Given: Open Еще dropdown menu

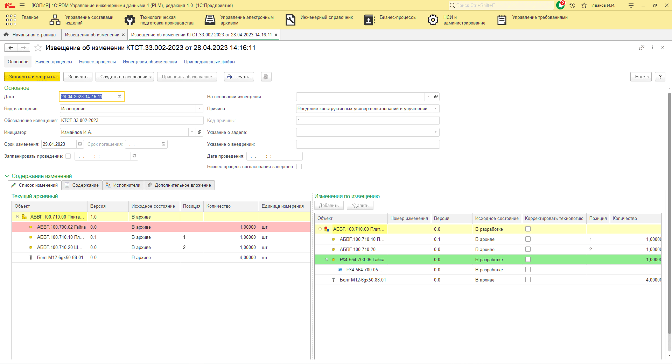Looking at the screenshot, I should [641, 77].
